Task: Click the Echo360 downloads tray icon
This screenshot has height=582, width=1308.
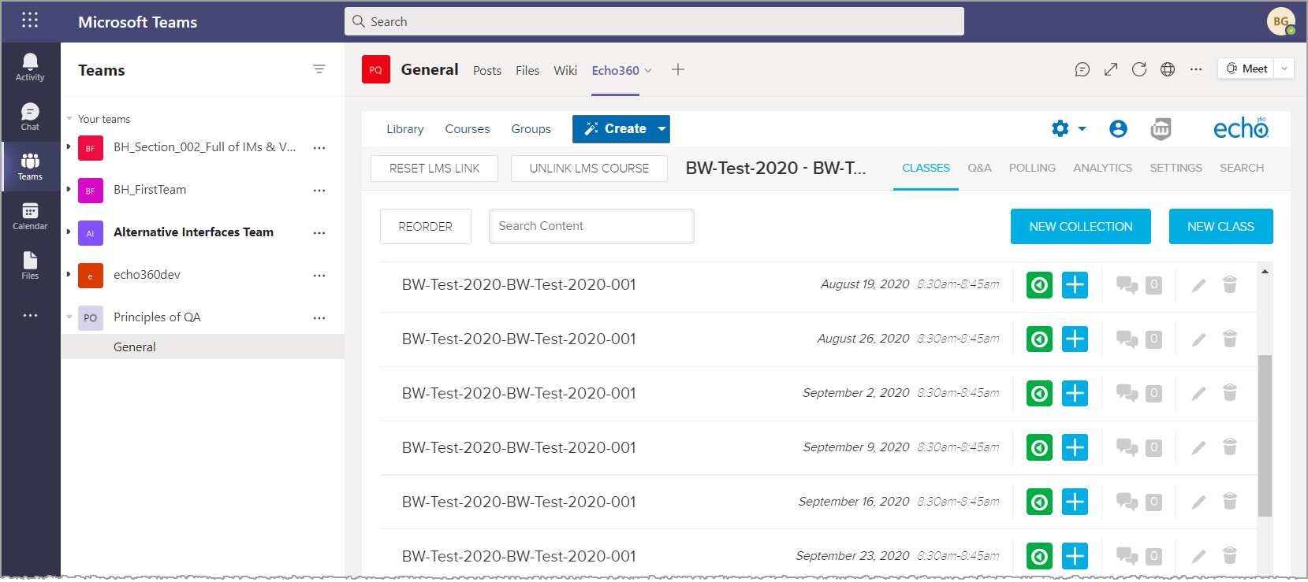Action: click(1161, 128)
